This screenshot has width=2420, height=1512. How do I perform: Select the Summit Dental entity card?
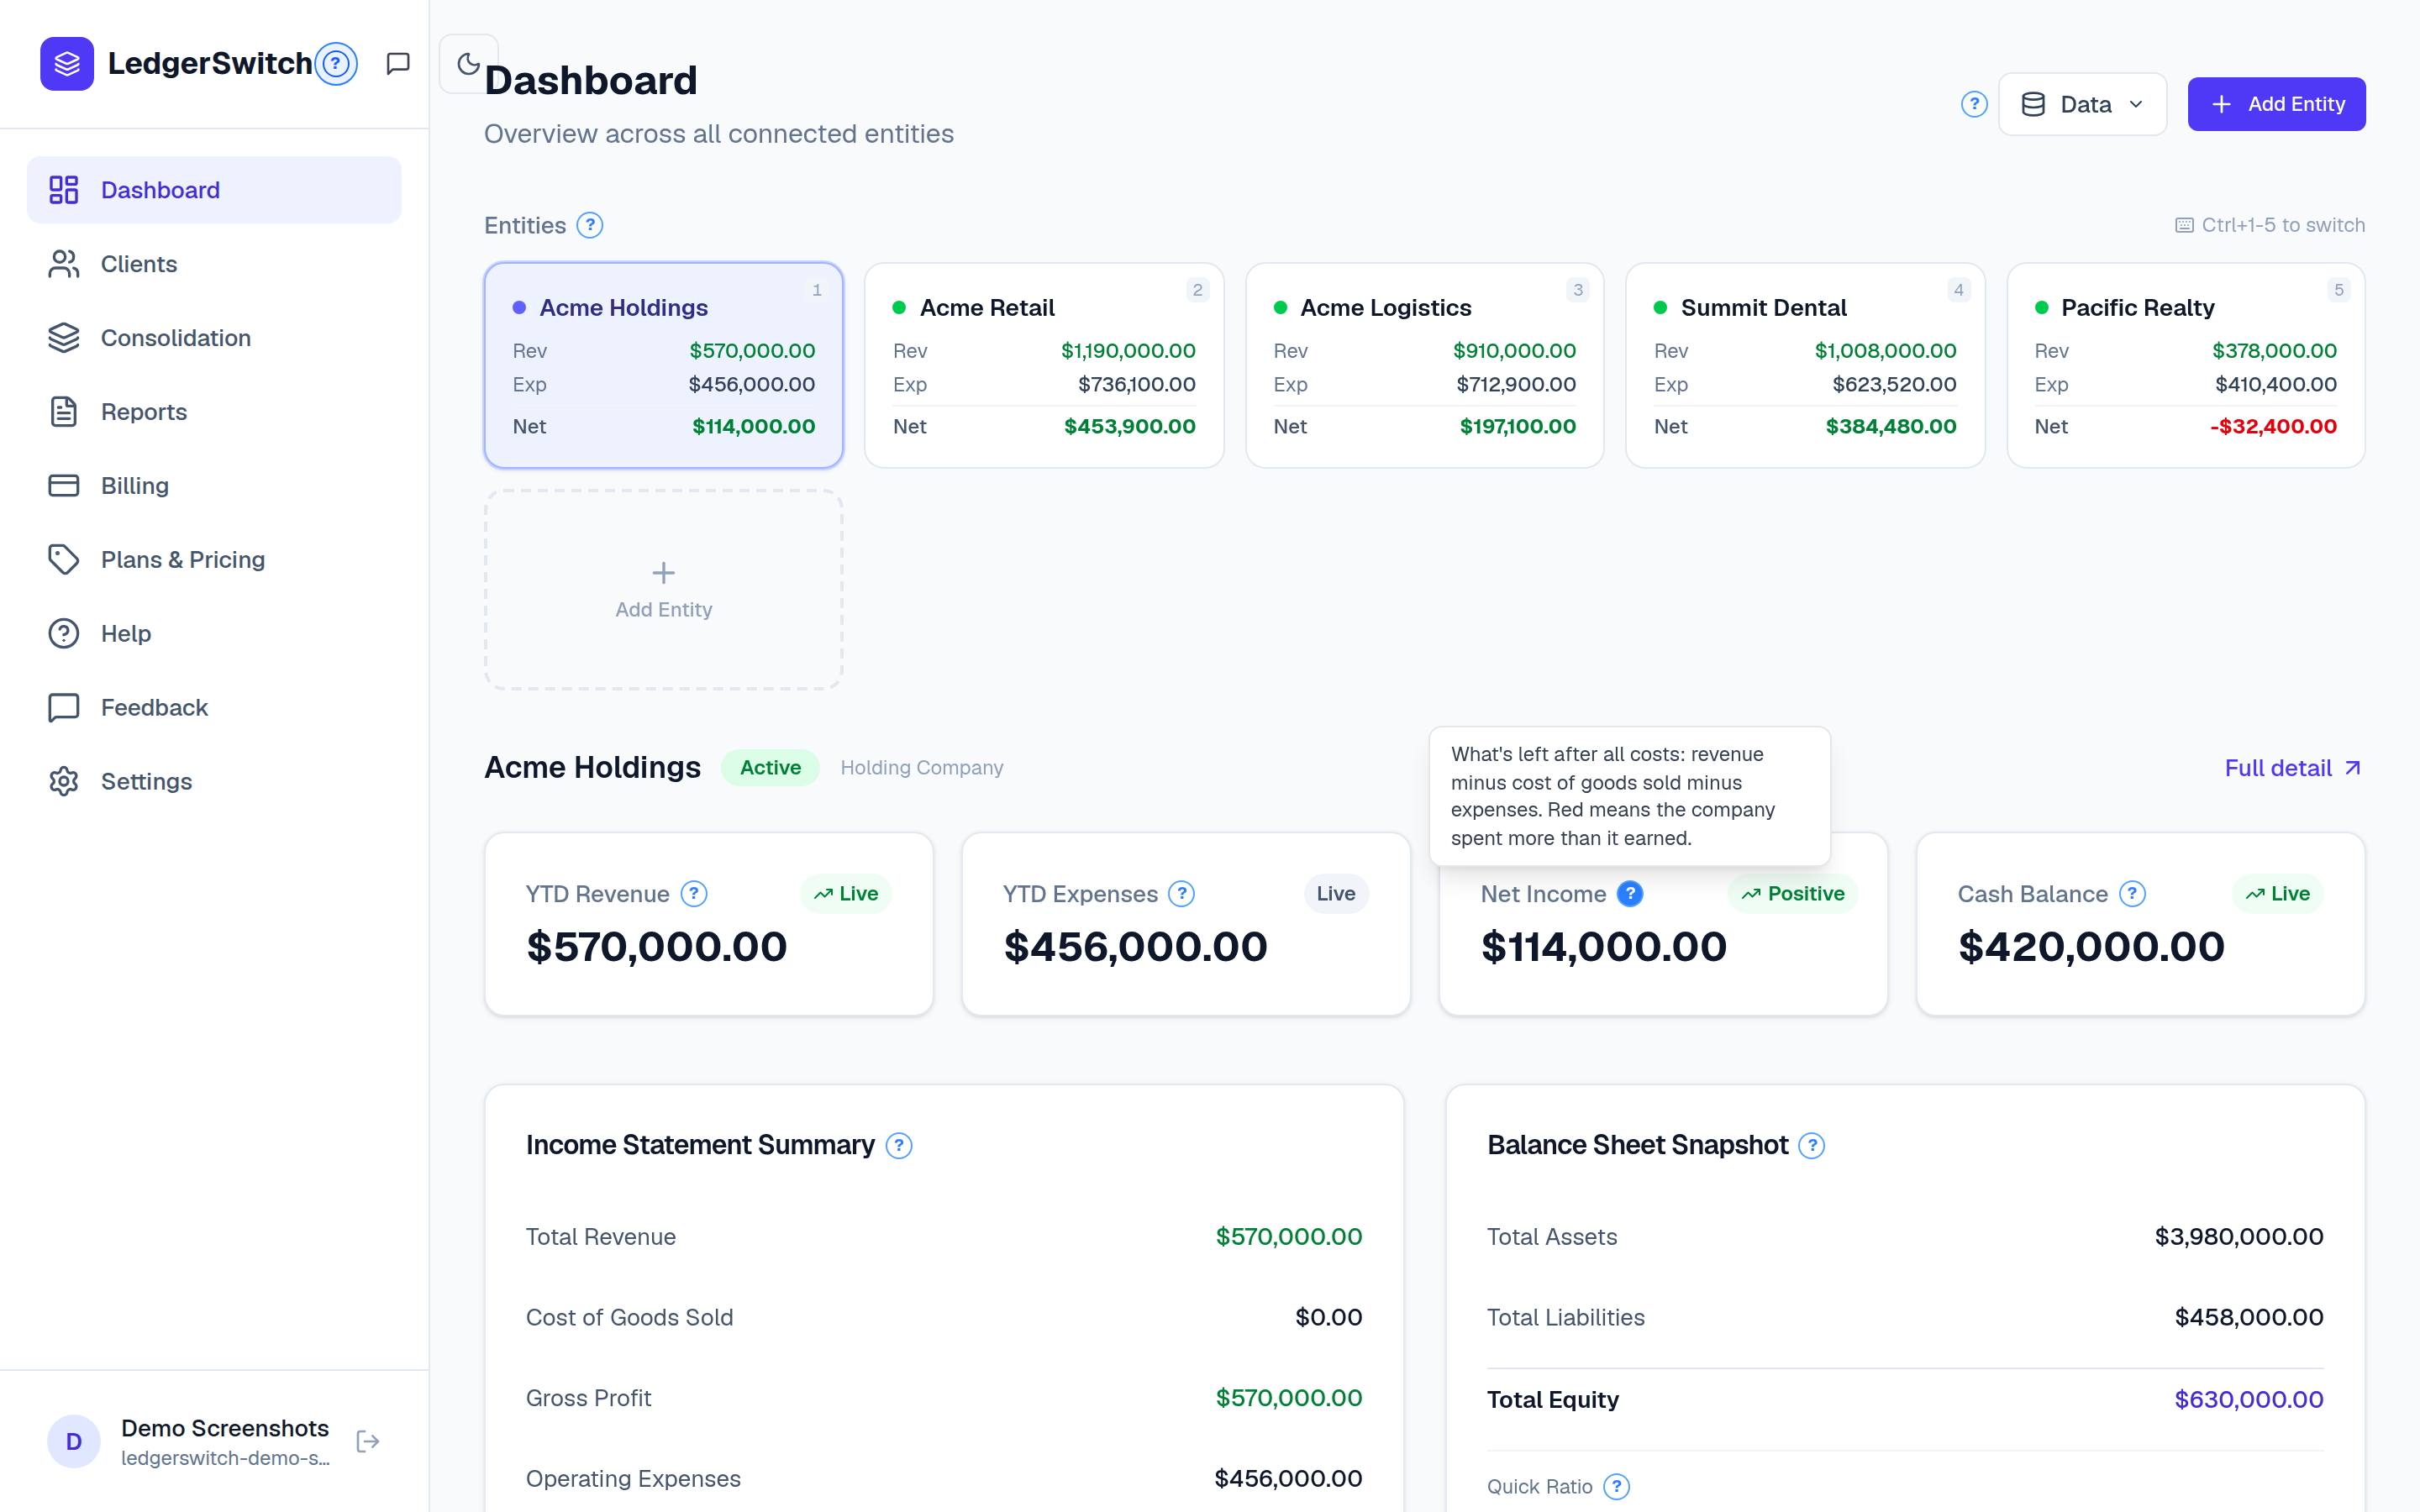1805,366
